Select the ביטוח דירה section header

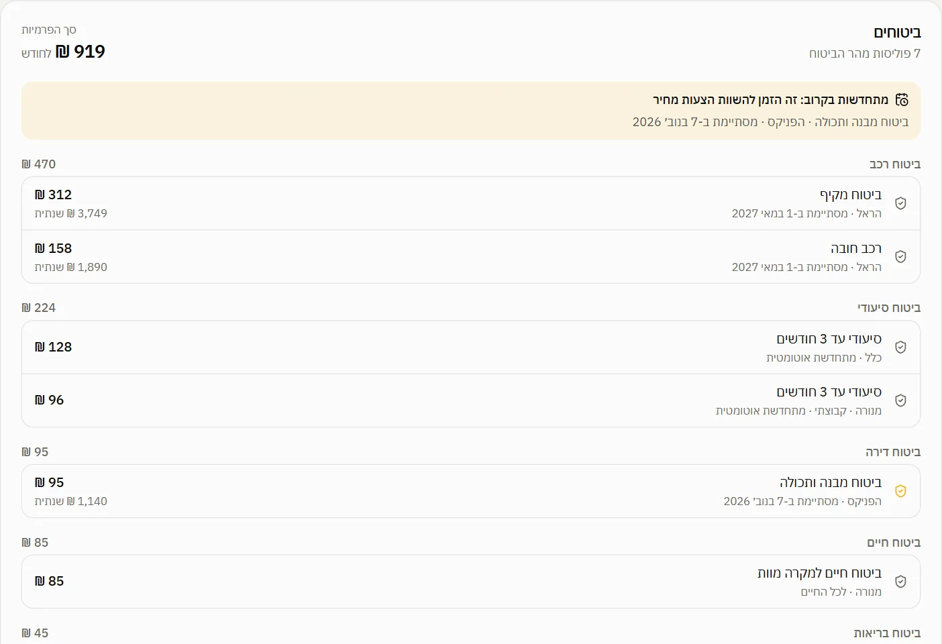pos(893,452)
